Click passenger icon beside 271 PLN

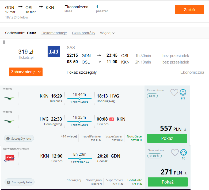(185, 173)
